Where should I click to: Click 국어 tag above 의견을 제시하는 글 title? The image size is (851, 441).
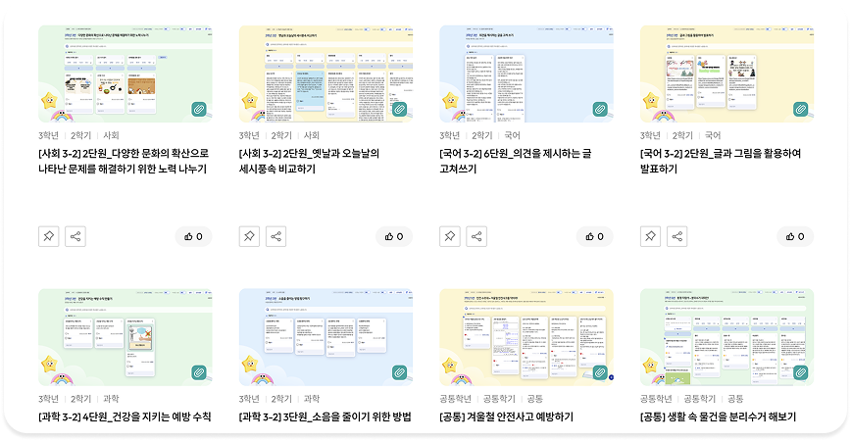[513, 135]
